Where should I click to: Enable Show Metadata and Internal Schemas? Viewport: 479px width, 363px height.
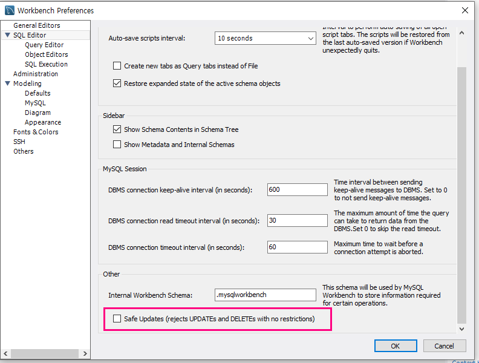coord(117,144)
